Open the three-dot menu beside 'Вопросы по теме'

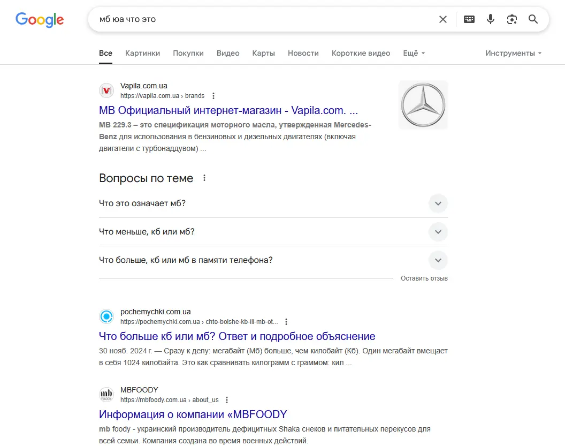(204, 178)
